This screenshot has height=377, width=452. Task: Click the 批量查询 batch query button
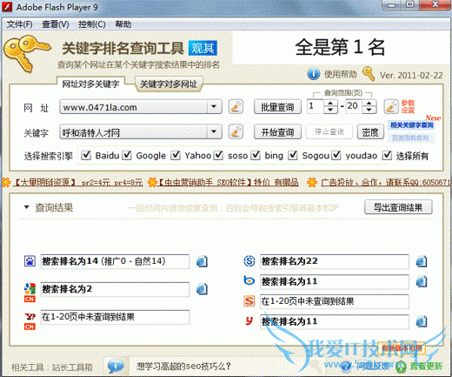coord(277,107)
